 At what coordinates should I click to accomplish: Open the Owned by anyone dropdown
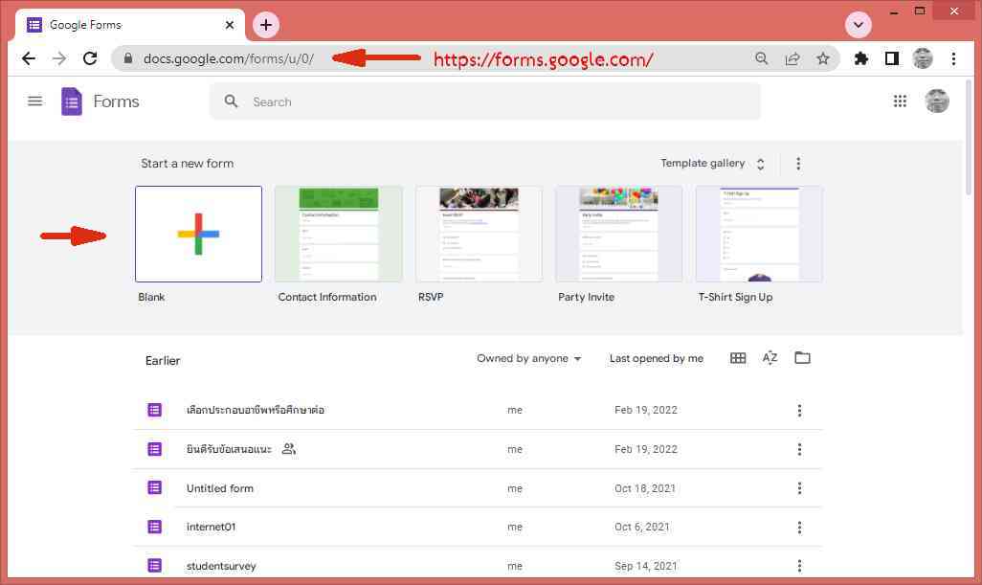tap(528, 359)
